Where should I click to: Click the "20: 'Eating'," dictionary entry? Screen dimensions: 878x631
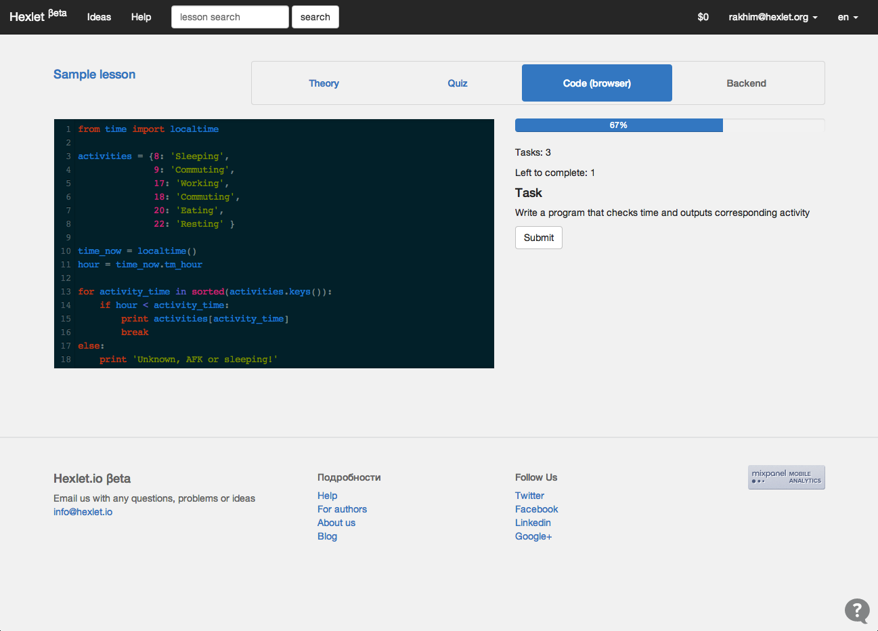click(x=189, y=211)
